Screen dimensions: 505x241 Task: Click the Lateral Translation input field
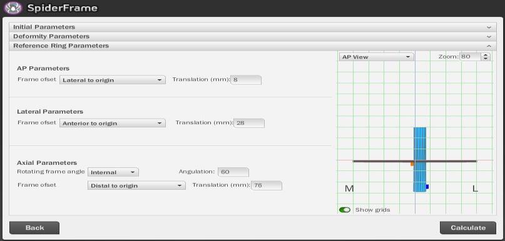[x=249, y=123]
